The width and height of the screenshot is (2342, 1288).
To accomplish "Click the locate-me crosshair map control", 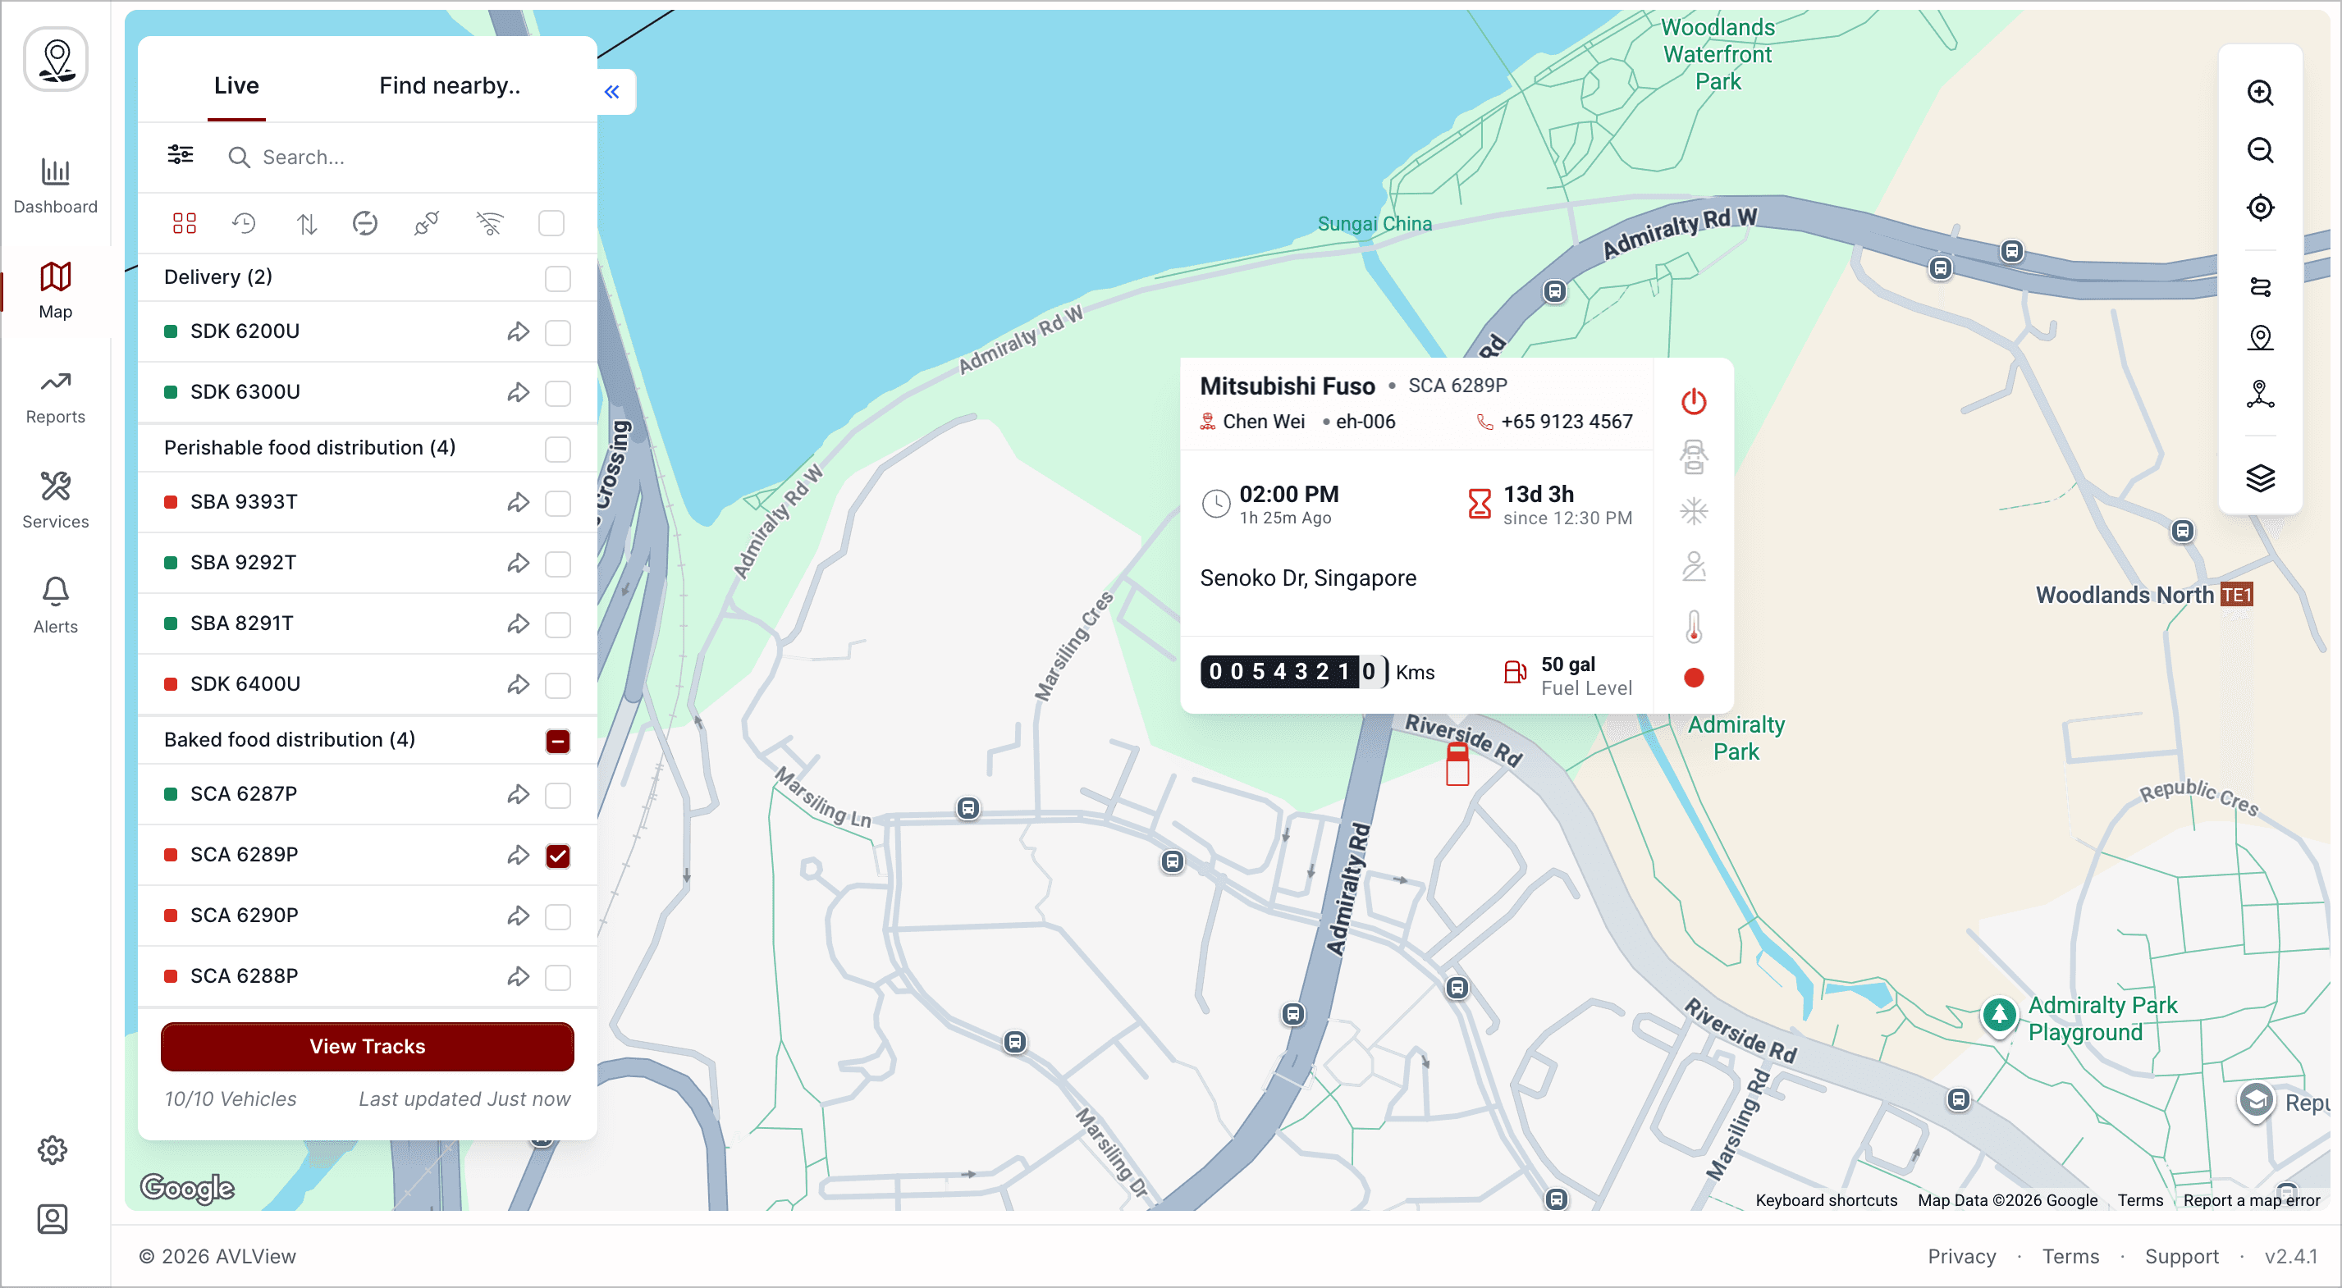I will [x=2259, y=208].
